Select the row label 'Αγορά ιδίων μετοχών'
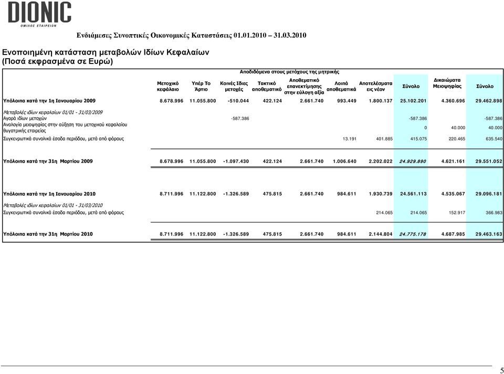 pyautogui.click(x=25, y=119)
